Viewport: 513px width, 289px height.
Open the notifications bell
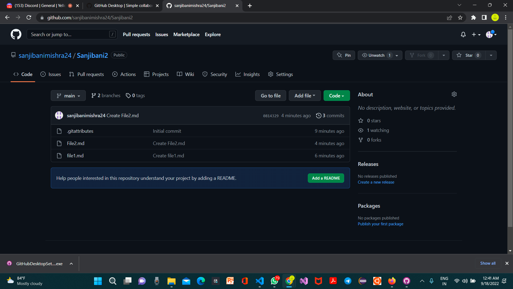pos(463,35)
